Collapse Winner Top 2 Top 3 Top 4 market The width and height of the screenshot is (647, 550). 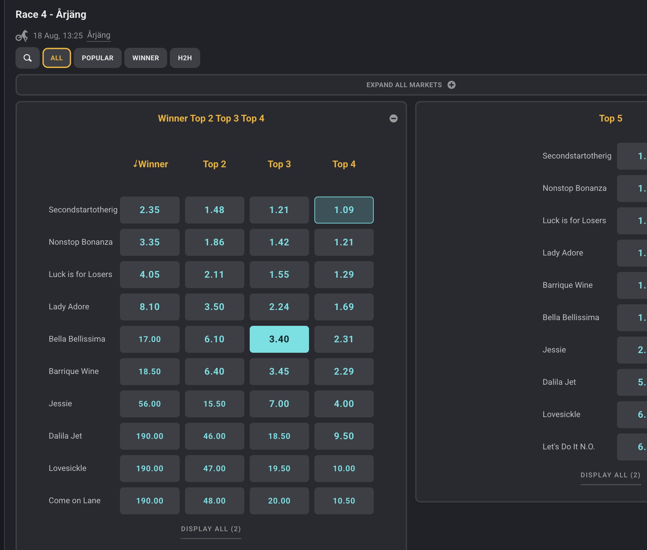coord(393,118)
